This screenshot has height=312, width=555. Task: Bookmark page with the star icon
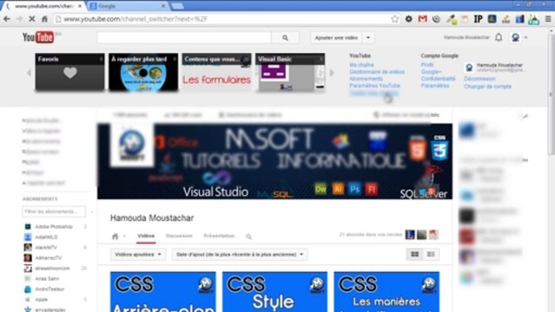395,19
